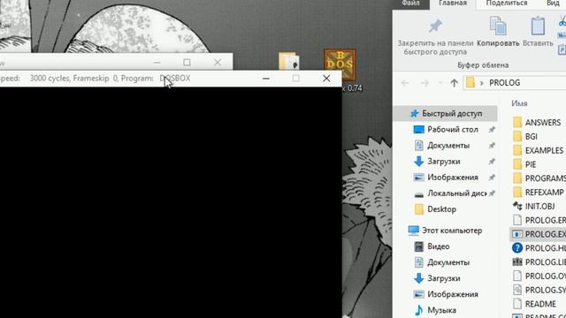Click the PROLOG address bar path
This screenshot has height=318, width=566.
tap(505, 83)
